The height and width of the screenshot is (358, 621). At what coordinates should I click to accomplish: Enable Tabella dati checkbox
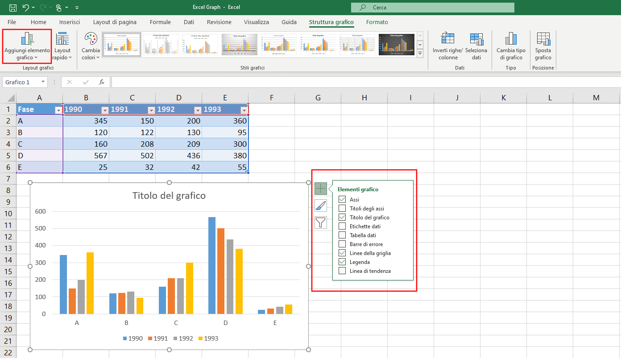pyautogui.click(x=342, y=235)
